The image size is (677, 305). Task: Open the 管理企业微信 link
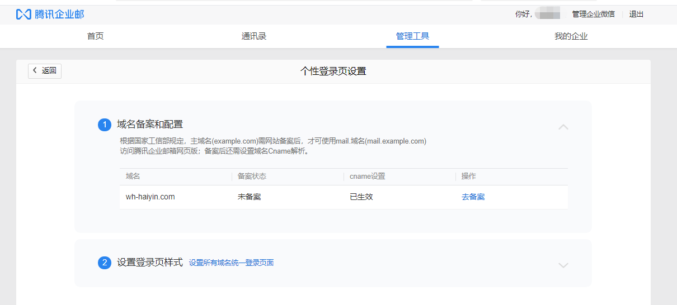[593, 15]
